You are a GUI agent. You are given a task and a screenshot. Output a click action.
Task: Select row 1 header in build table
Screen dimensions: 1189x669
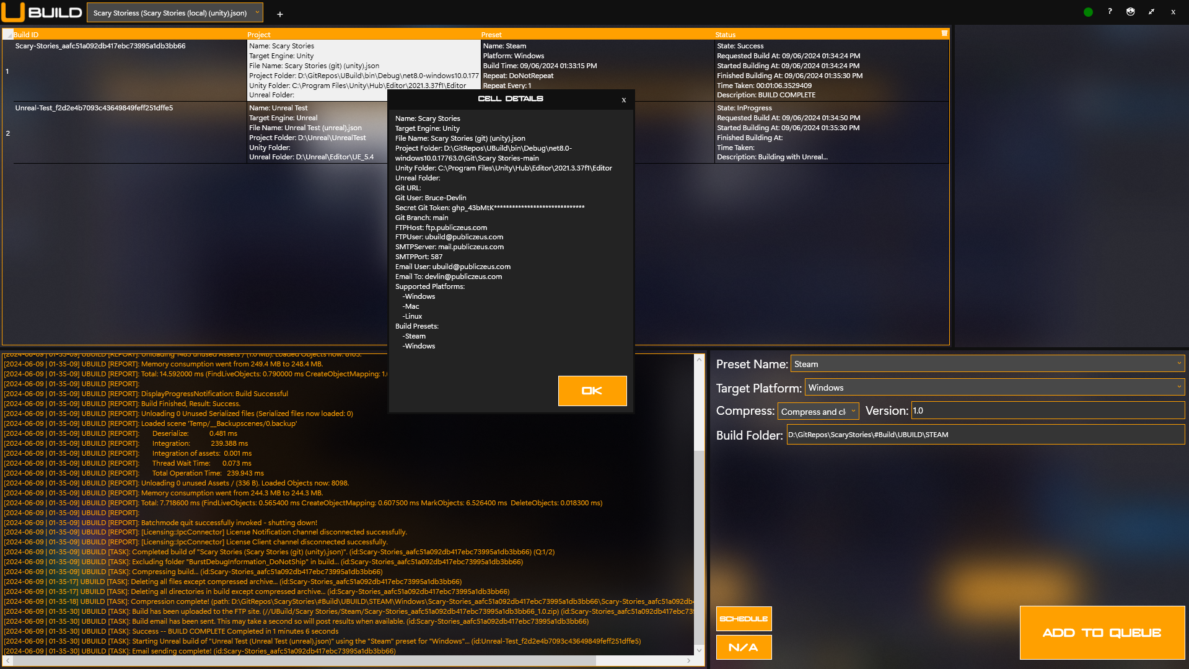7,71
